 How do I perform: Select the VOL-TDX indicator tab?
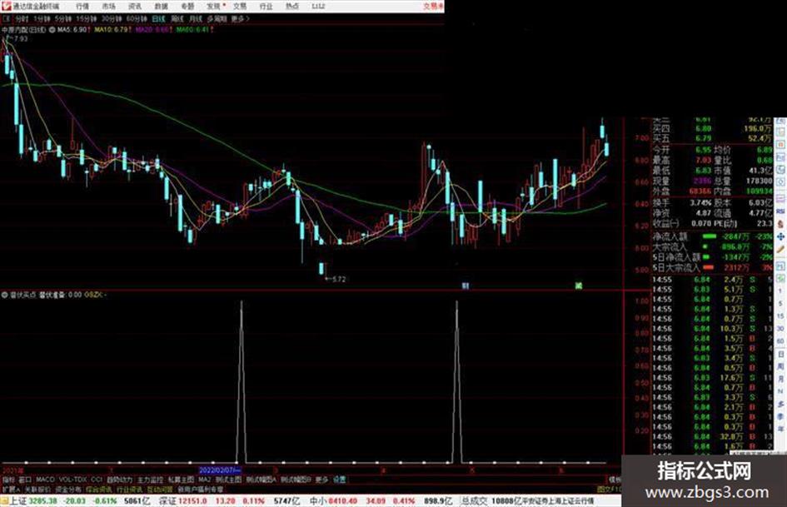[x=73, y=480]
